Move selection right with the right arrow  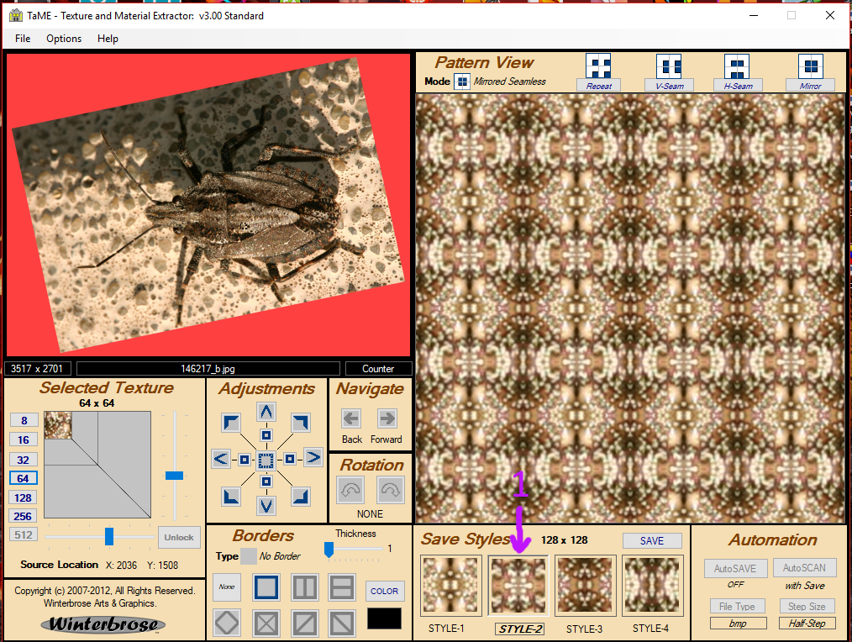[x=313, y=458]
